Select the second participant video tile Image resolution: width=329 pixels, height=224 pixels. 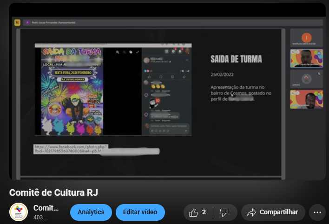[x=306, y=58]
